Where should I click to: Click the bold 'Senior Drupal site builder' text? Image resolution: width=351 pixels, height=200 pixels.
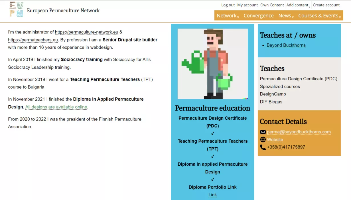pos(130,40)
